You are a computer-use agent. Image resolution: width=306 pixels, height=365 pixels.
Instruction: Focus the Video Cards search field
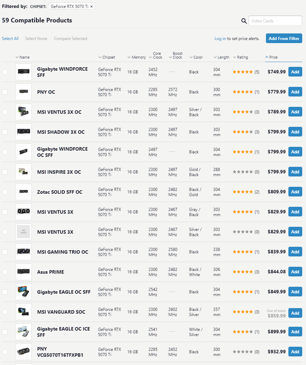coord(275,21)
